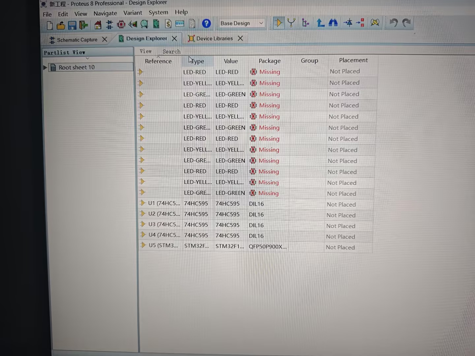Open the Base Design variant dropdown
The image size is (475, 356).
pyautogui.click(x=242, y=23)
